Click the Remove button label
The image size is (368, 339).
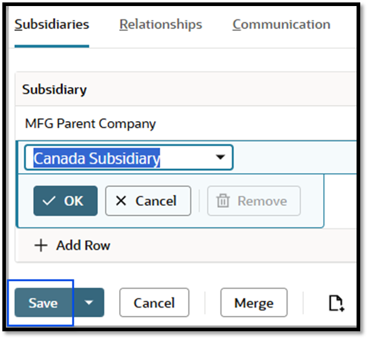click(262, 201)
